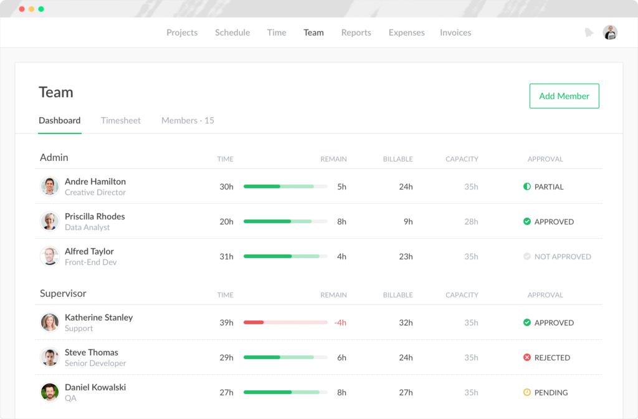The image size is (638, 419).
Task: Click the Partial approval icon for Andre Hamilton
Action: coord(526,186)
